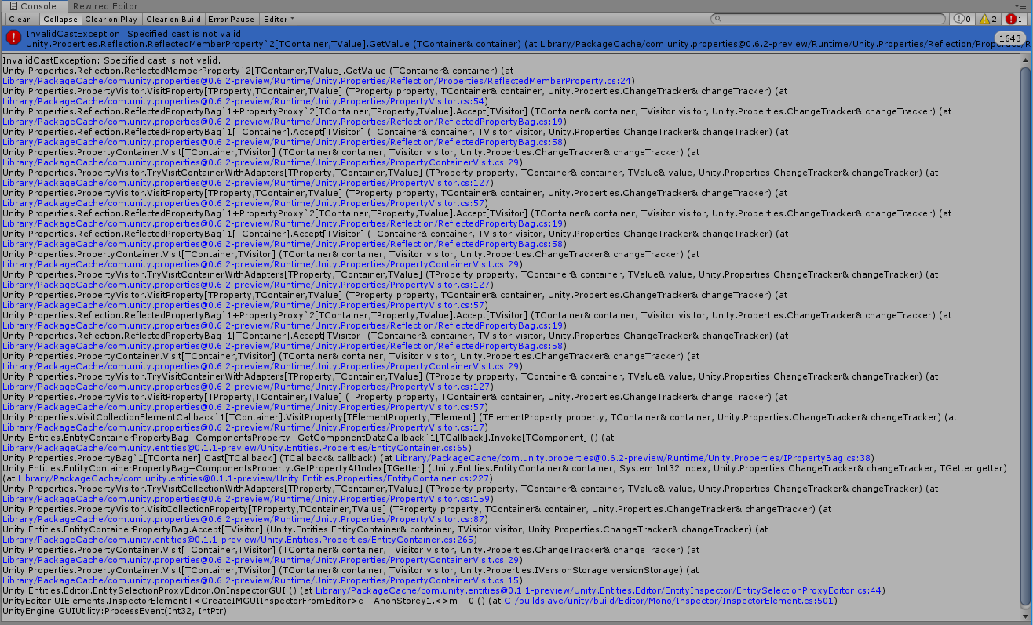The image size is (1033, 625).
Task: Enable Clear on Play
Action: coord(111,19)
